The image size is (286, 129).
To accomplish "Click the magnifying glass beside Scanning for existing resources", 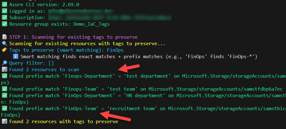I will coord(4,44).
